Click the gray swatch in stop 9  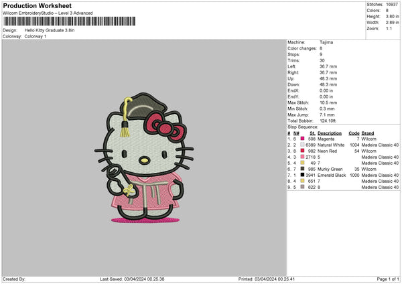tap(303, 187)
